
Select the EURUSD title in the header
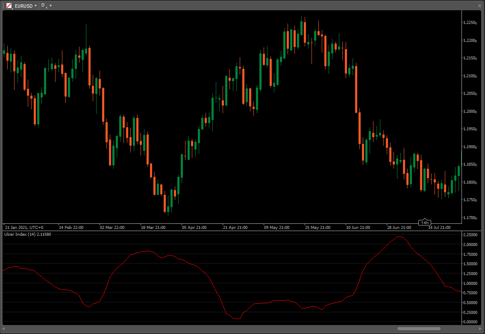point(24,6)
